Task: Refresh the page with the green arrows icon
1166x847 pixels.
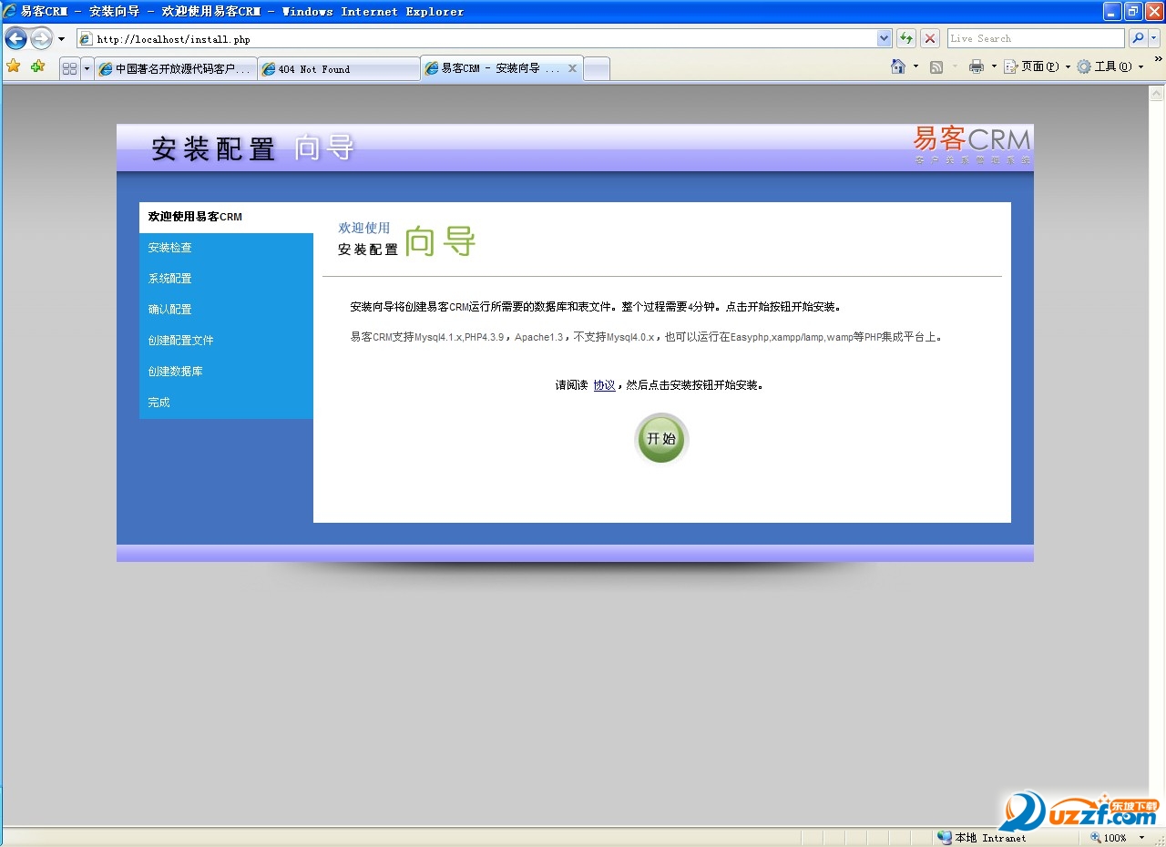Action: (x=906, y=38)
